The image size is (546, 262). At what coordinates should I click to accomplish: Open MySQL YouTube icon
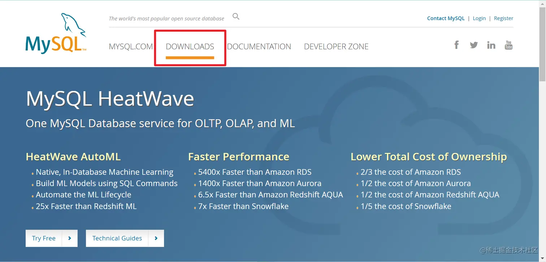[508, 45]
